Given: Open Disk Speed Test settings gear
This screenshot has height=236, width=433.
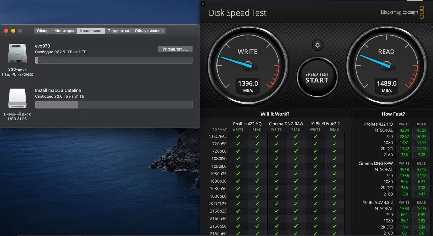Looking at the screenshot, I should click(317, 45).
